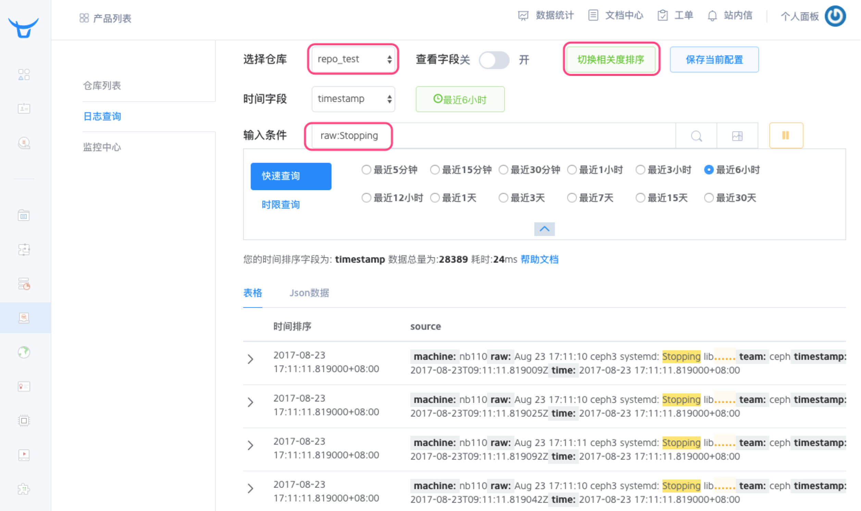Image resolution: width=861 pixels, height=511 pixels.
Task: Select the 最近1天 radio option
Action: (x=435, y=198)
